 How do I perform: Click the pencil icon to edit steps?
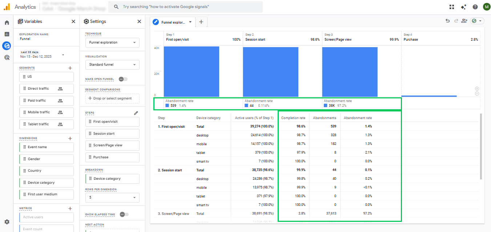[136, 113]
